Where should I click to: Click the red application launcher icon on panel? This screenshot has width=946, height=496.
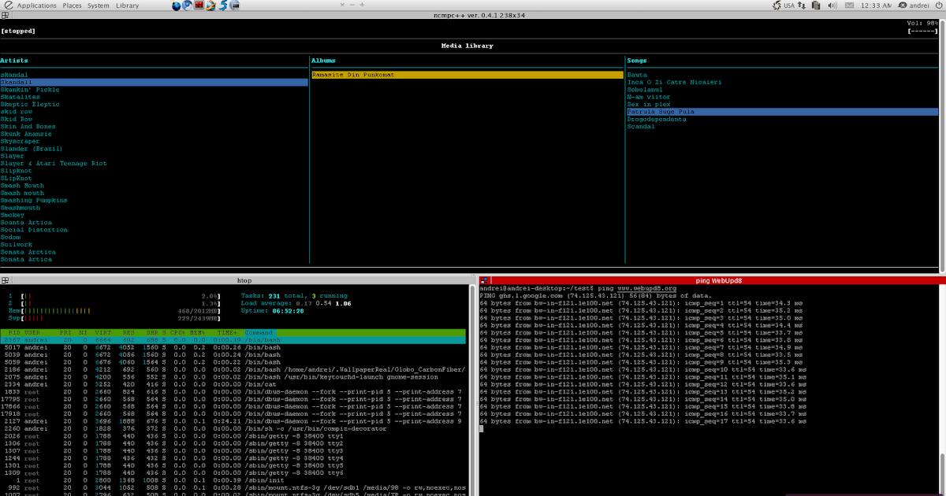pyautogui.click(x=199, y=6)
